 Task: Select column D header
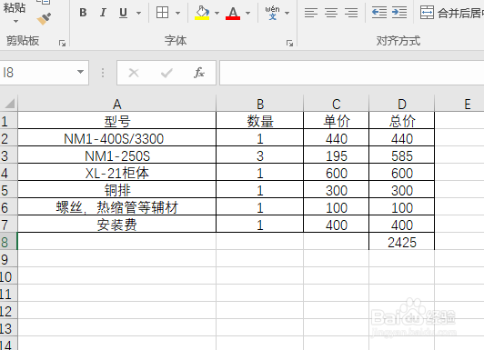[401, 104]
